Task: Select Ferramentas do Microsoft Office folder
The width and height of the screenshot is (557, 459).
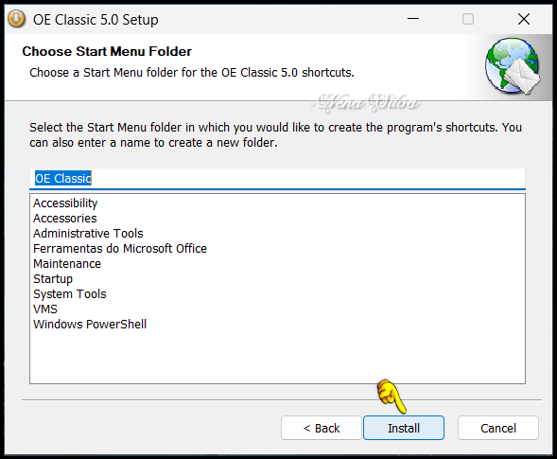Action: [x=120, y=249]
